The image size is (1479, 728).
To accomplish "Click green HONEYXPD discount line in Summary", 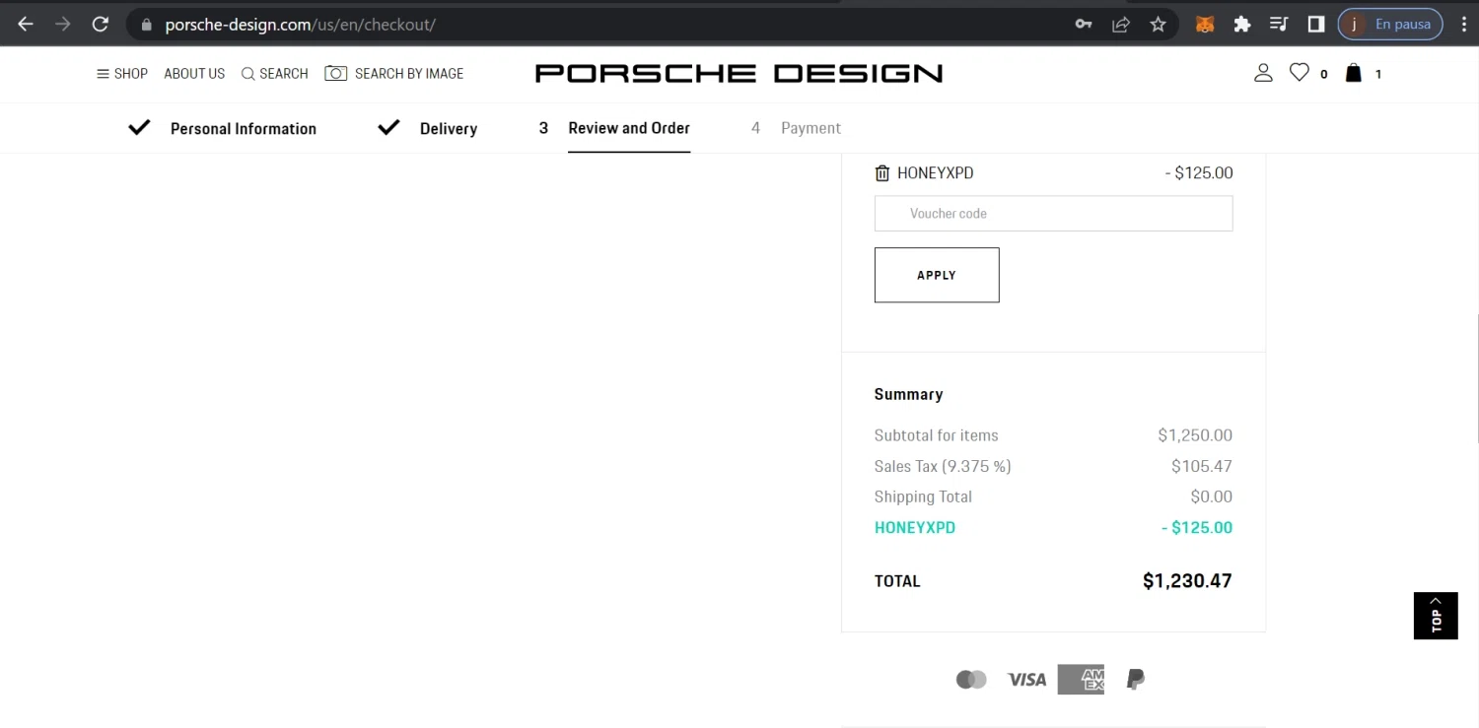I will click(x=1053, y=528).
